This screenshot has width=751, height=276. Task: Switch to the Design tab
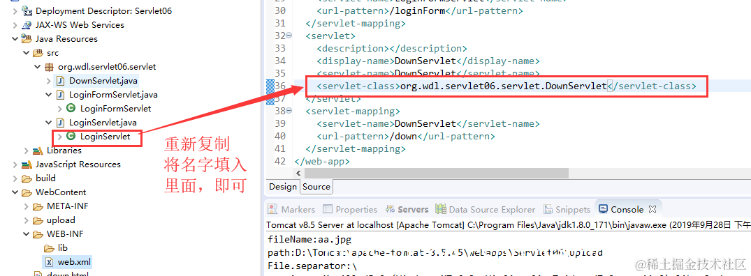[x=282, y=187]
